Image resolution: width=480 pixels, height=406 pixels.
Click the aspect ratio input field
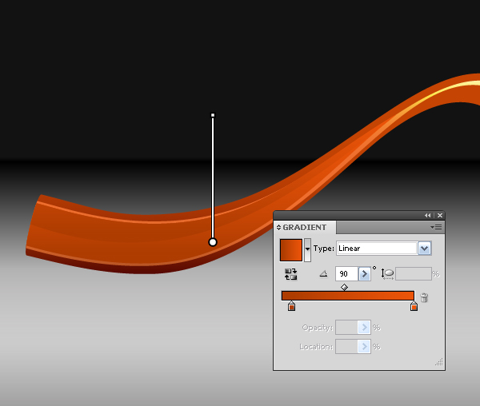[414, 274]
